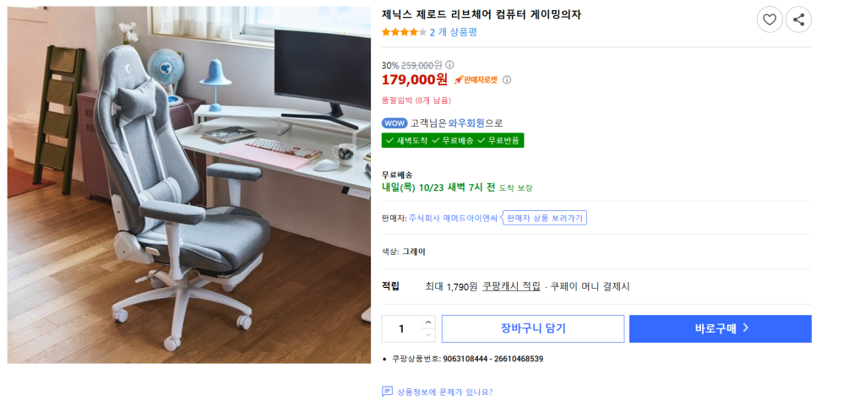865x412 pixels.
Task: Open the 2 개 상품평 reviews link
Action: 454,32
